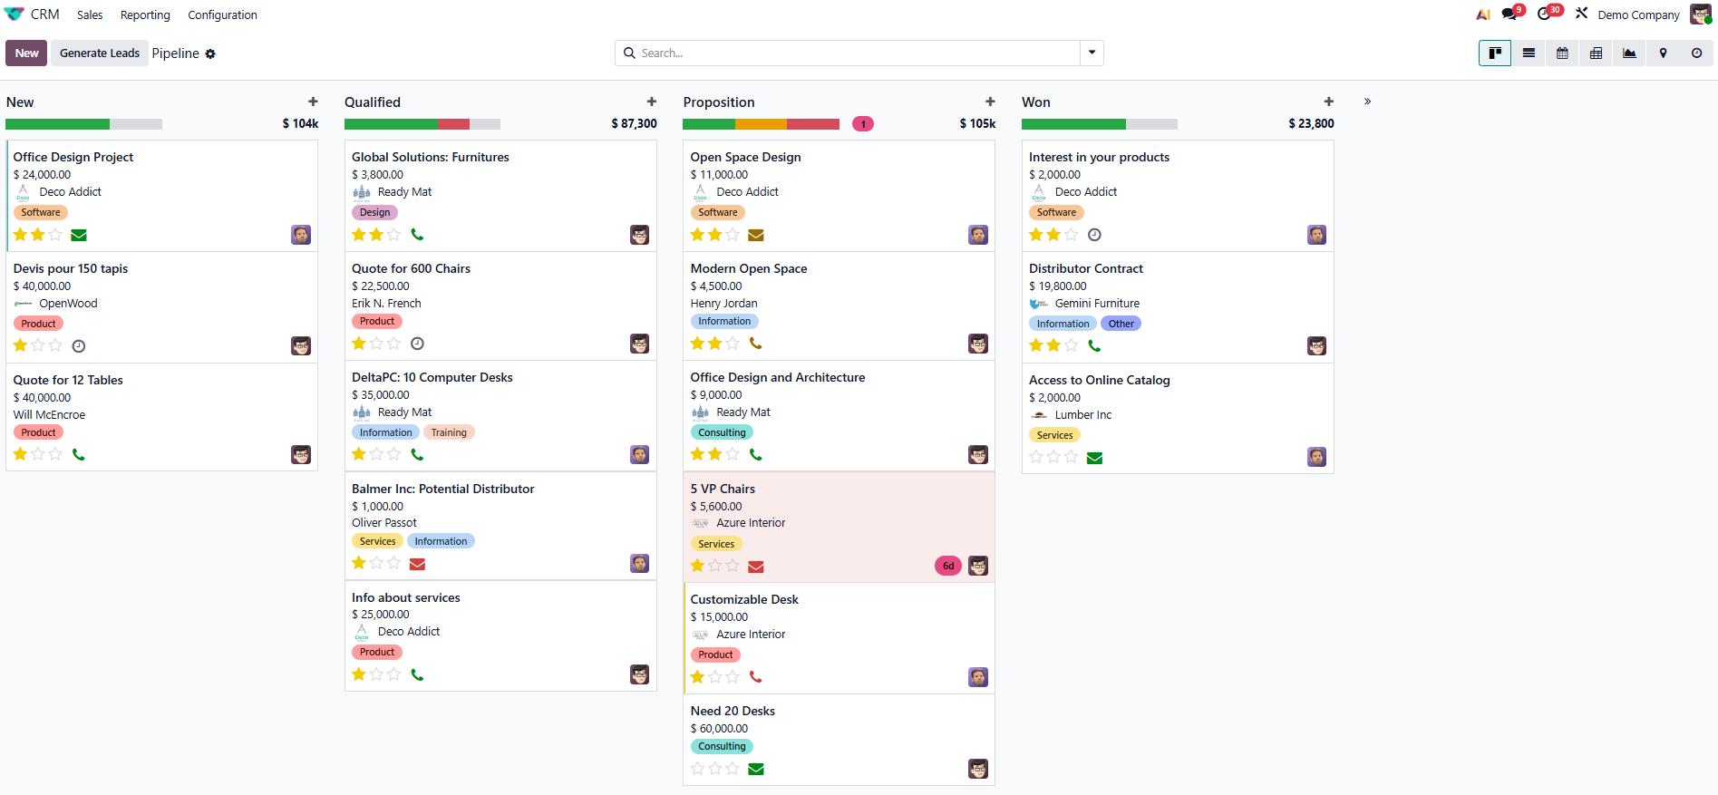Click into the Search input field
This screenshot has width=1718, height=795.
point(852,53)
